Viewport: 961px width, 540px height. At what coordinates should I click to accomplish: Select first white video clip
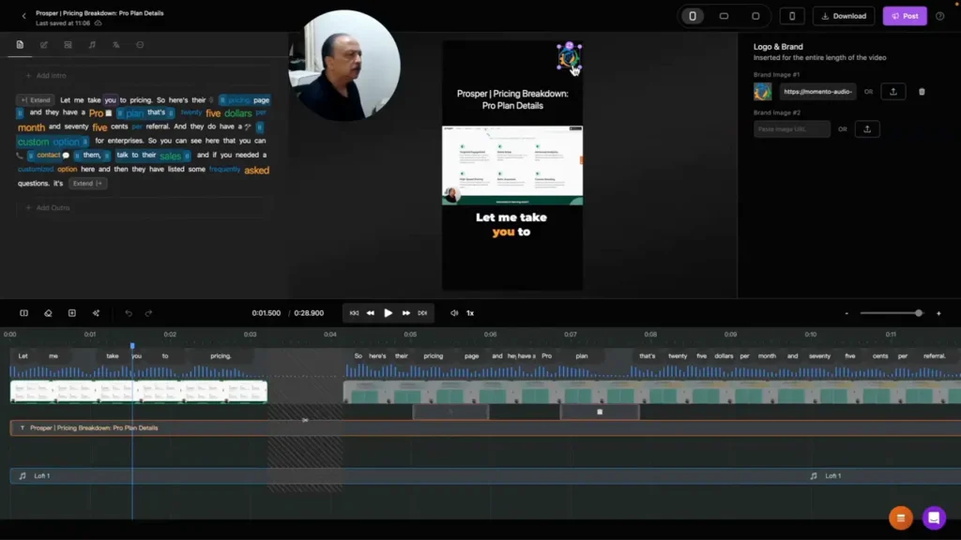[139, 392]
